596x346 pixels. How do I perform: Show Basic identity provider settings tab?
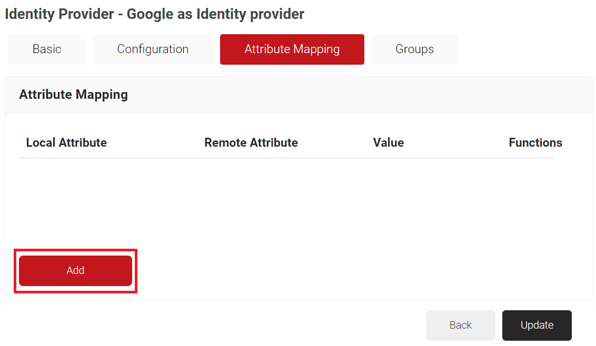[x=47, y=49]
